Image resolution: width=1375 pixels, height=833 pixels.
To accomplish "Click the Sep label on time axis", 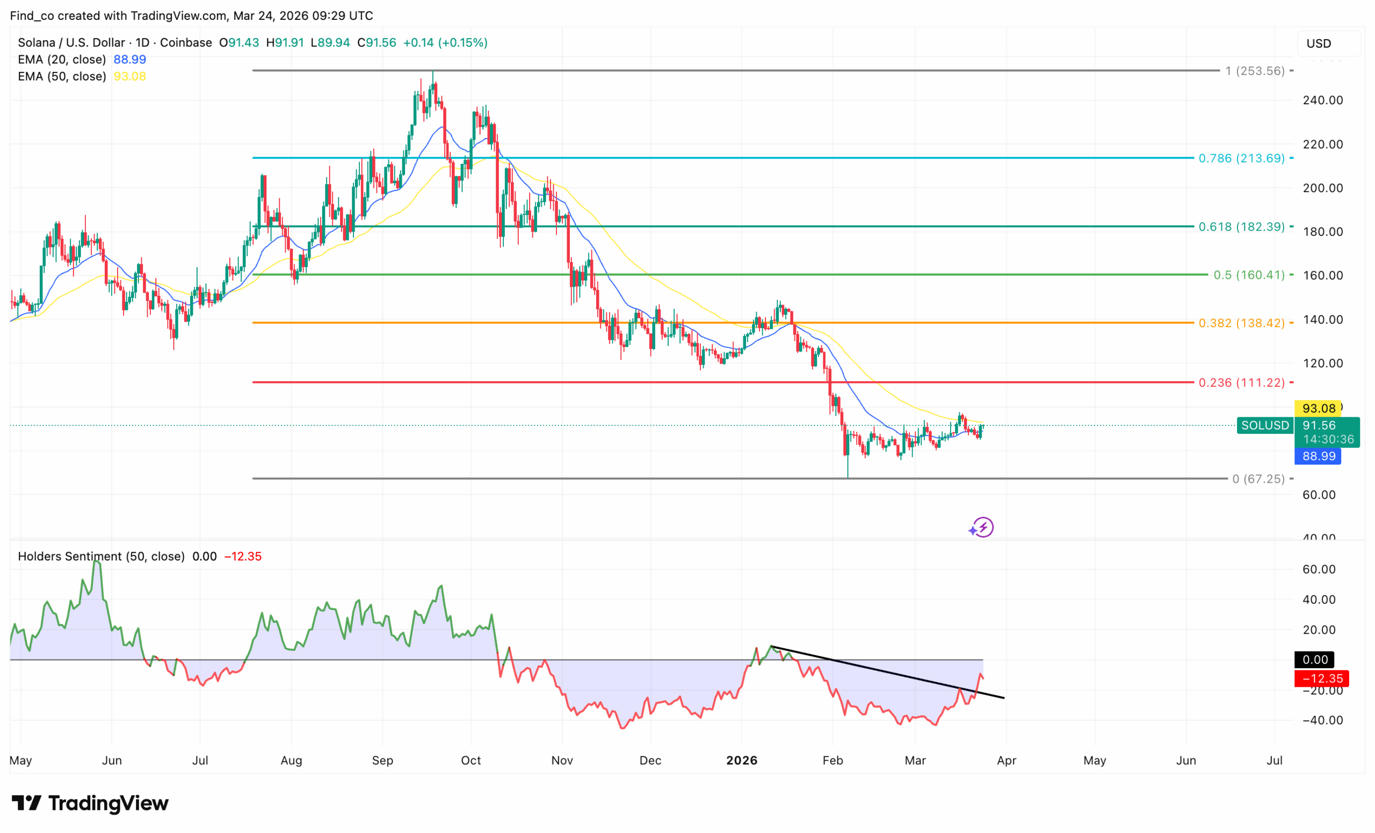I will pyautogui.click(x=382, y=760).
